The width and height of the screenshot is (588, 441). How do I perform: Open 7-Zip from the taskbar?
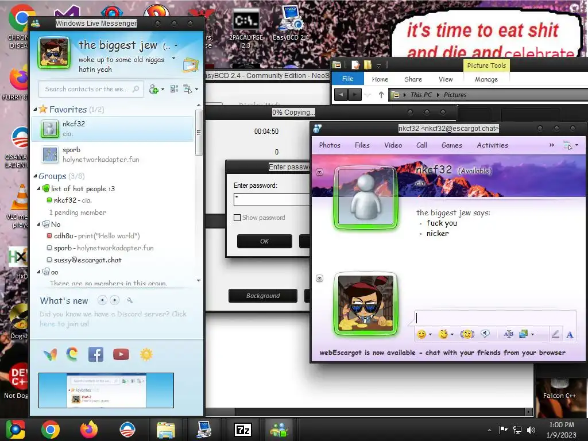point(243,430)
